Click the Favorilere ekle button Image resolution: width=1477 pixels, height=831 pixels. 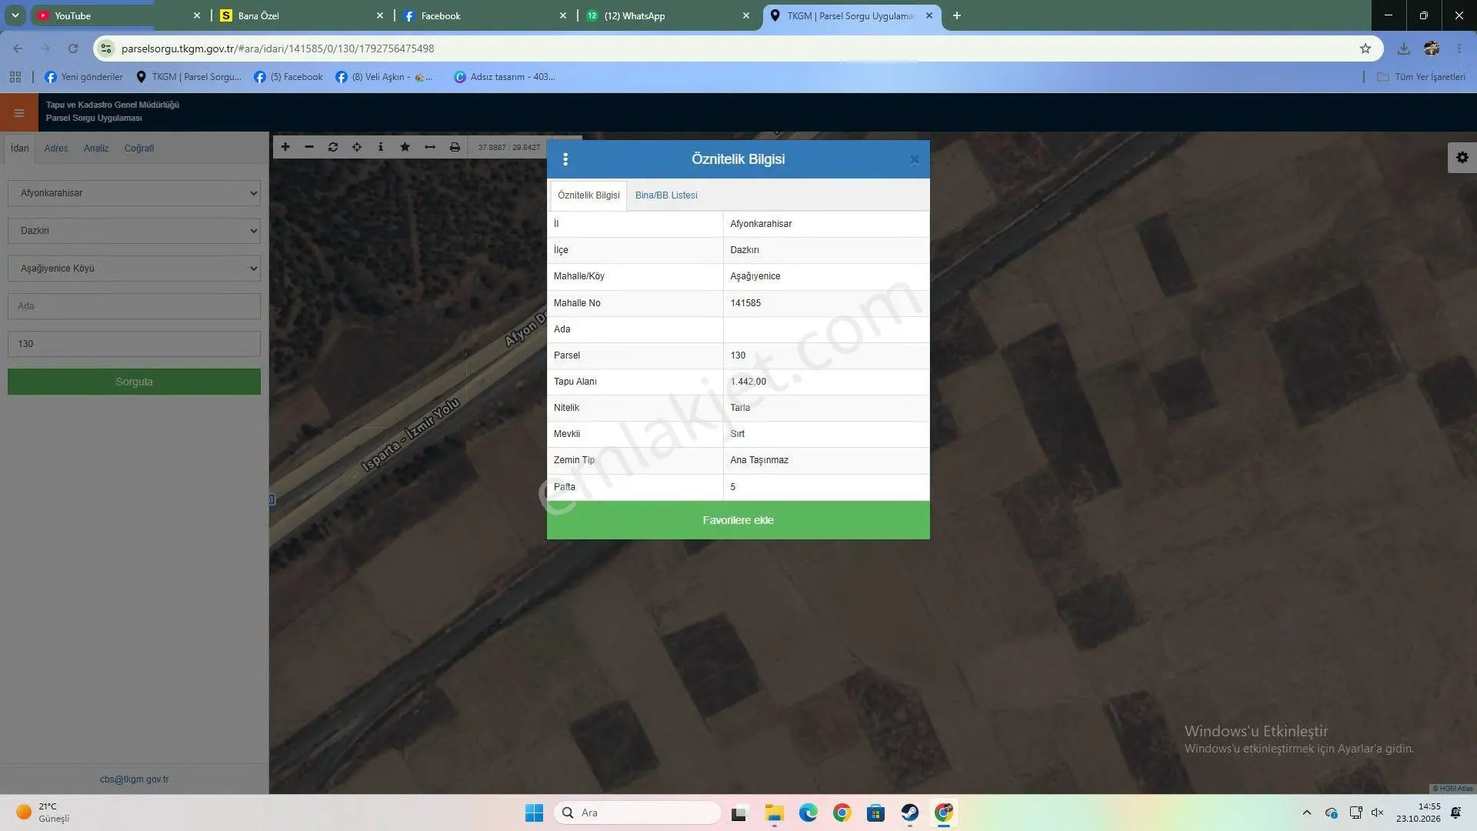tap(738, 520)
